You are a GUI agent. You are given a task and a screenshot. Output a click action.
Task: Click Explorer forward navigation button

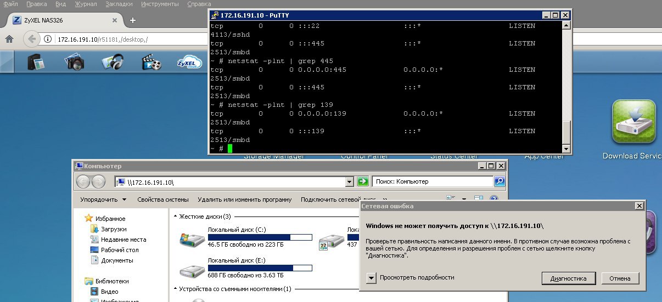[99, 181]
